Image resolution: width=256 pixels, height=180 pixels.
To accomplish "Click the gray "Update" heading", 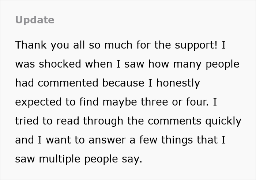I will tap(35, 20).
